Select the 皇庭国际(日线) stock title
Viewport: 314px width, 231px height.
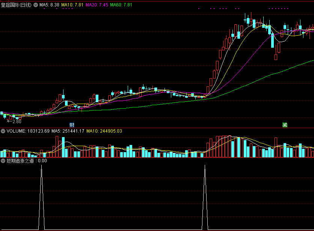point(16,5)
